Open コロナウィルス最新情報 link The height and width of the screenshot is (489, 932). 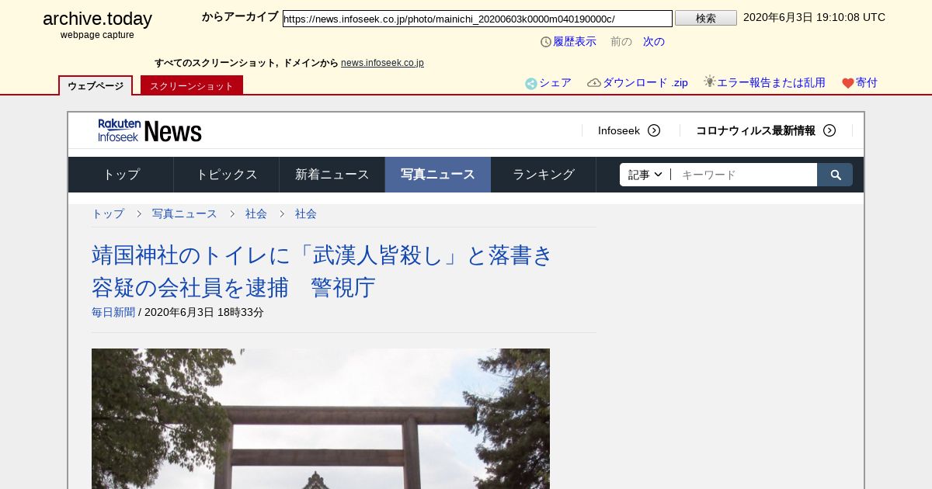click(756, 130)
